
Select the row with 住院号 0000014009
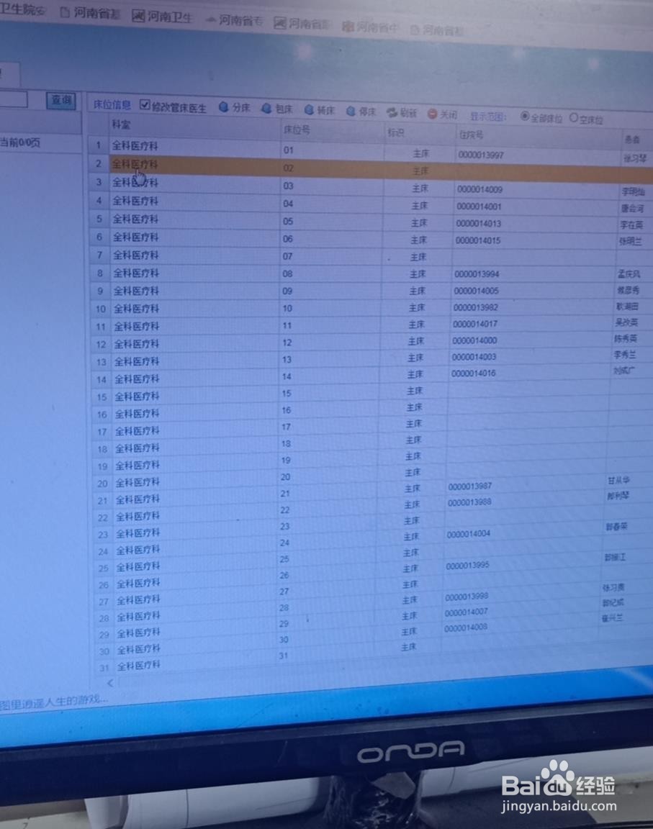click(x=370, y=186)
